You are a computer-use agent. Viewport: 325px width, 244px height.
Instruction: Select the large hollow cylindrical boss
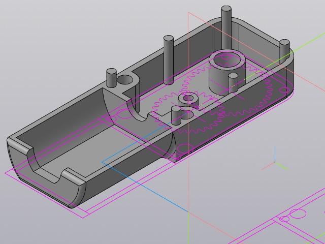[227, 72]
